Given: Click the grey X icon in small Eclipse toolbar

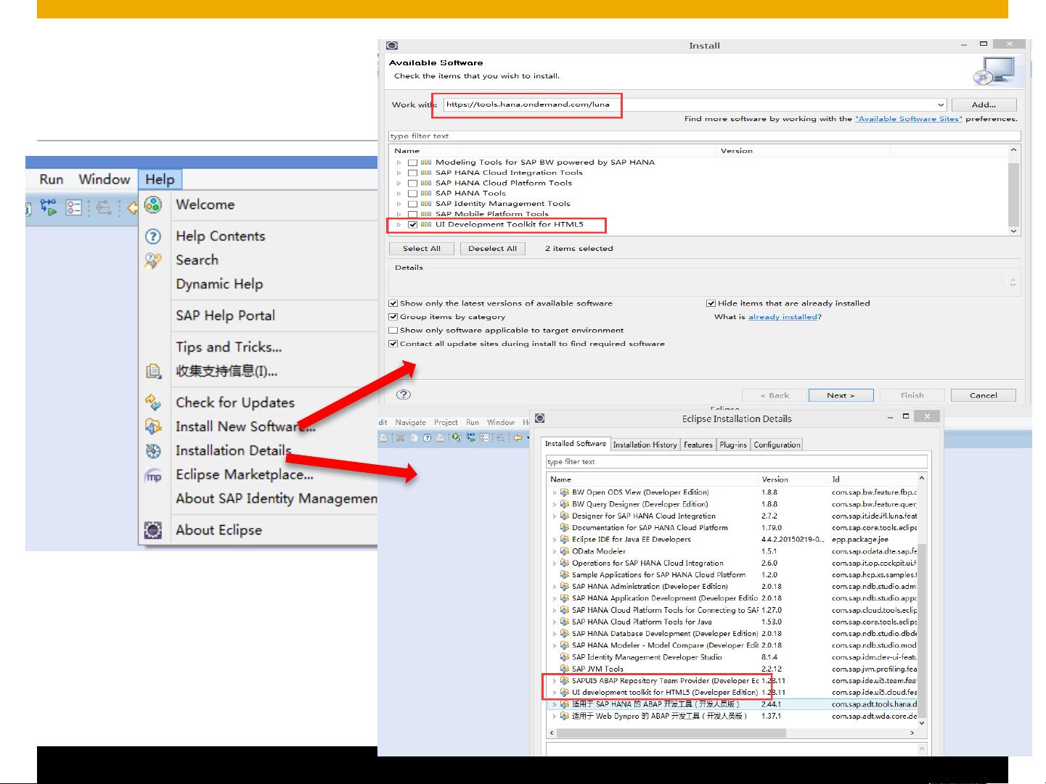Looking at the screenshot, I should 399,437.
